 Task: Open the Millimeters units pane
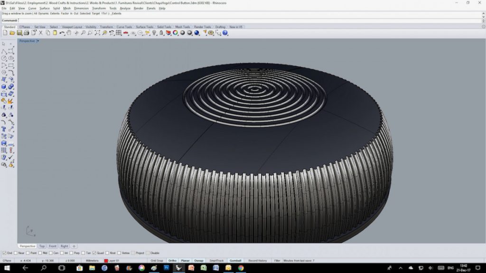92,261
